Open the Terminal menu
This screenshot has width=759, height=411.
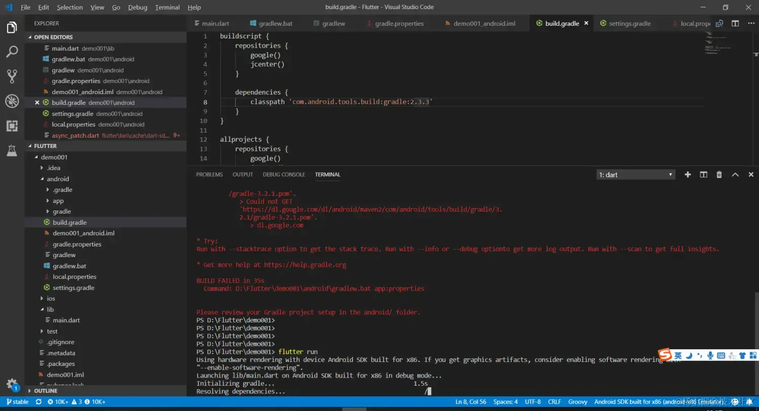pyautogui.click(x=167, y=7)
